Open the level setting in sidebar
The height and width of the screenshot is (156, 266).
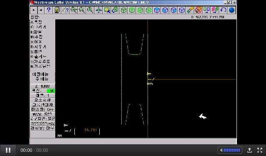click(x=42, y=95)
